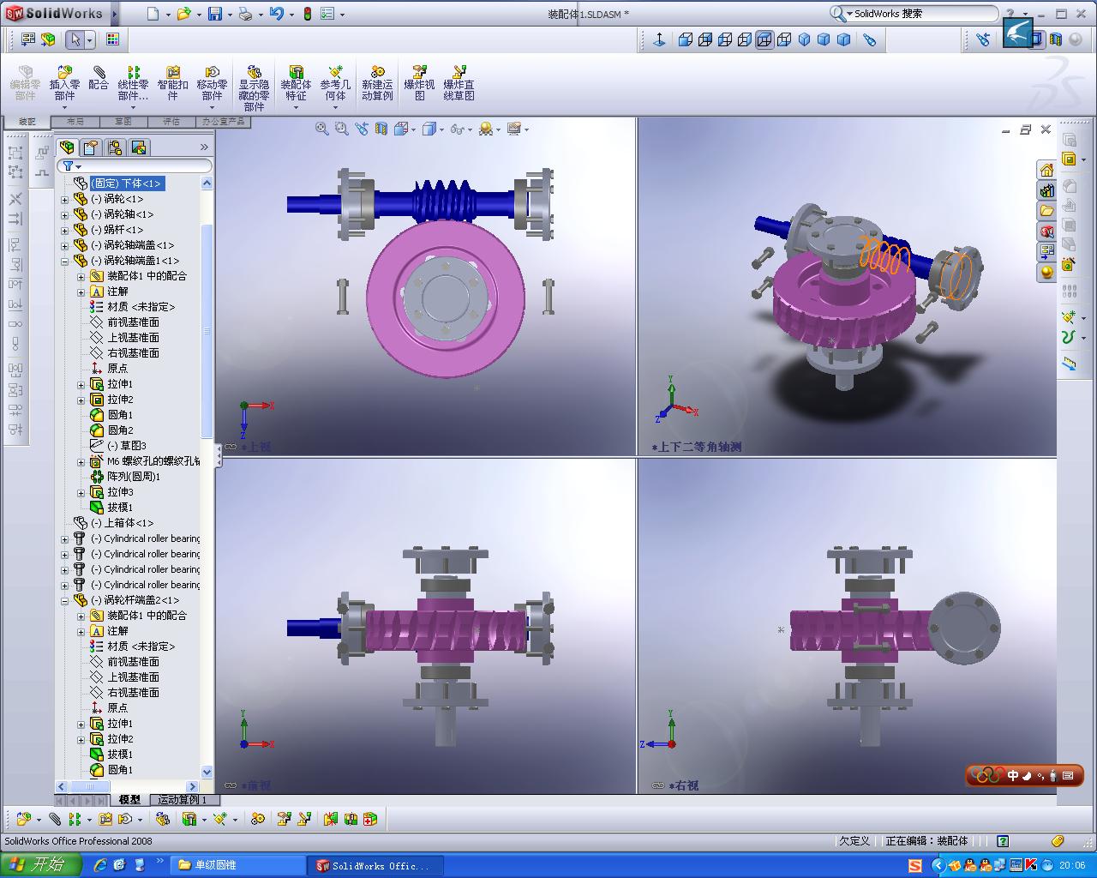Open the Design Library icon in task pane
Screen dimensions: 1097x878
pos(1046,190)
